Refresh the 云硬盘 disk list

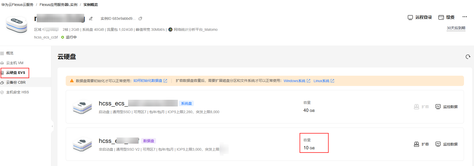[x=468, y=57]
